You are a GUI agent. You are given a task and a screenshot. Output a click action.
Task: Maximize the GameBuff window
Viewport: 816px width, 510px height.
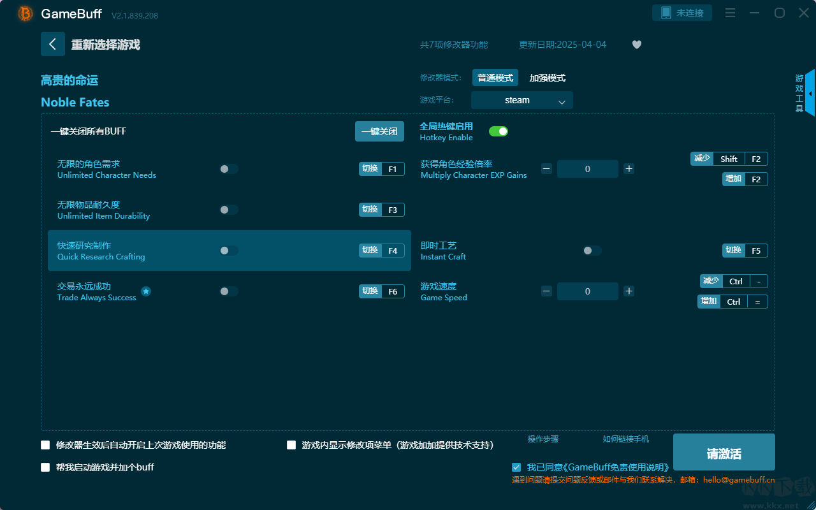(780, 13)
